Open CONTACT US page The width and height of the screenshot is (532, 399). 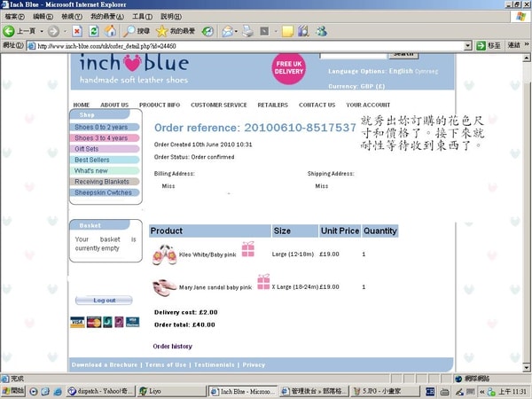(317, 105)
